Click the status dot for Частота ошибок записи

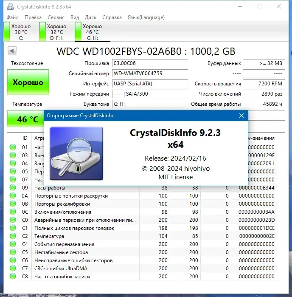click(13, 276)
